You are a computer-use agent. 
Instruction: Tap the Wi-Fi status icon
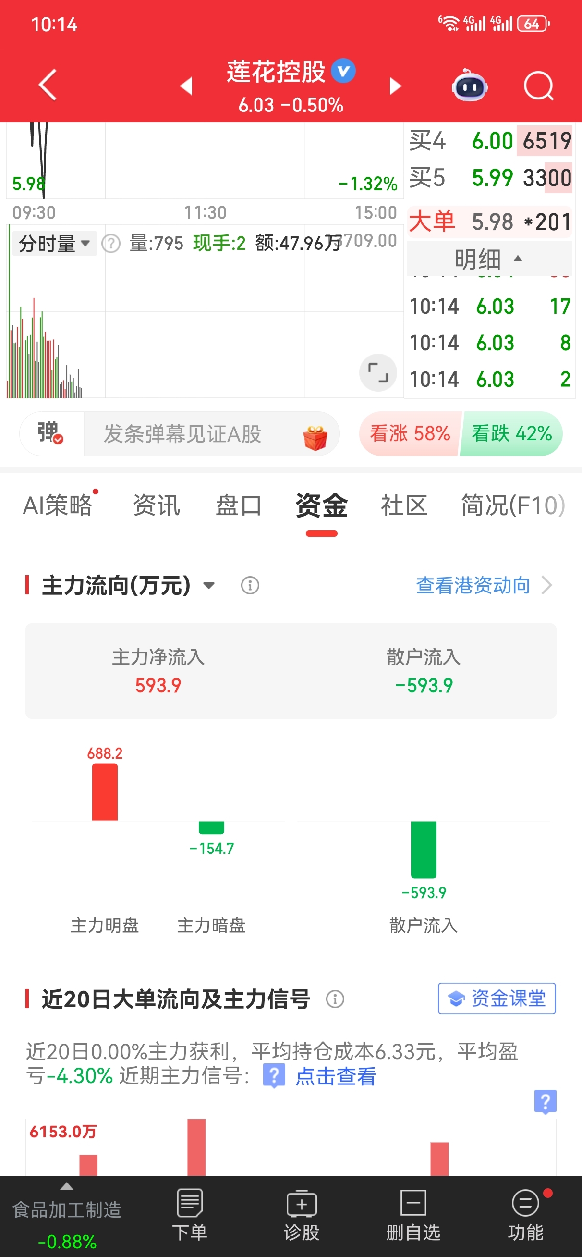coord(449,23)
